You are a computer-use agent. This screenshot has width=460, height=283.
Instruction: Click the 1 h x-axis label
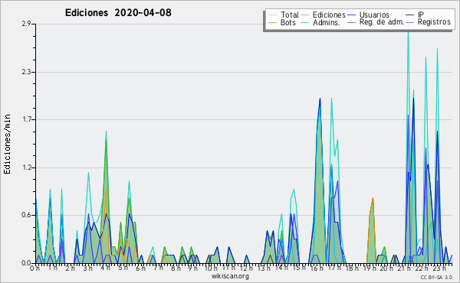click(x=52, y=268)
